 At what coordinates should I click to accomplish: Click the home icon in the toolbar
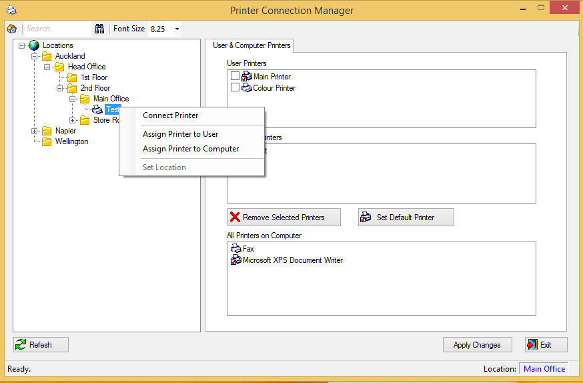point(12,29)
